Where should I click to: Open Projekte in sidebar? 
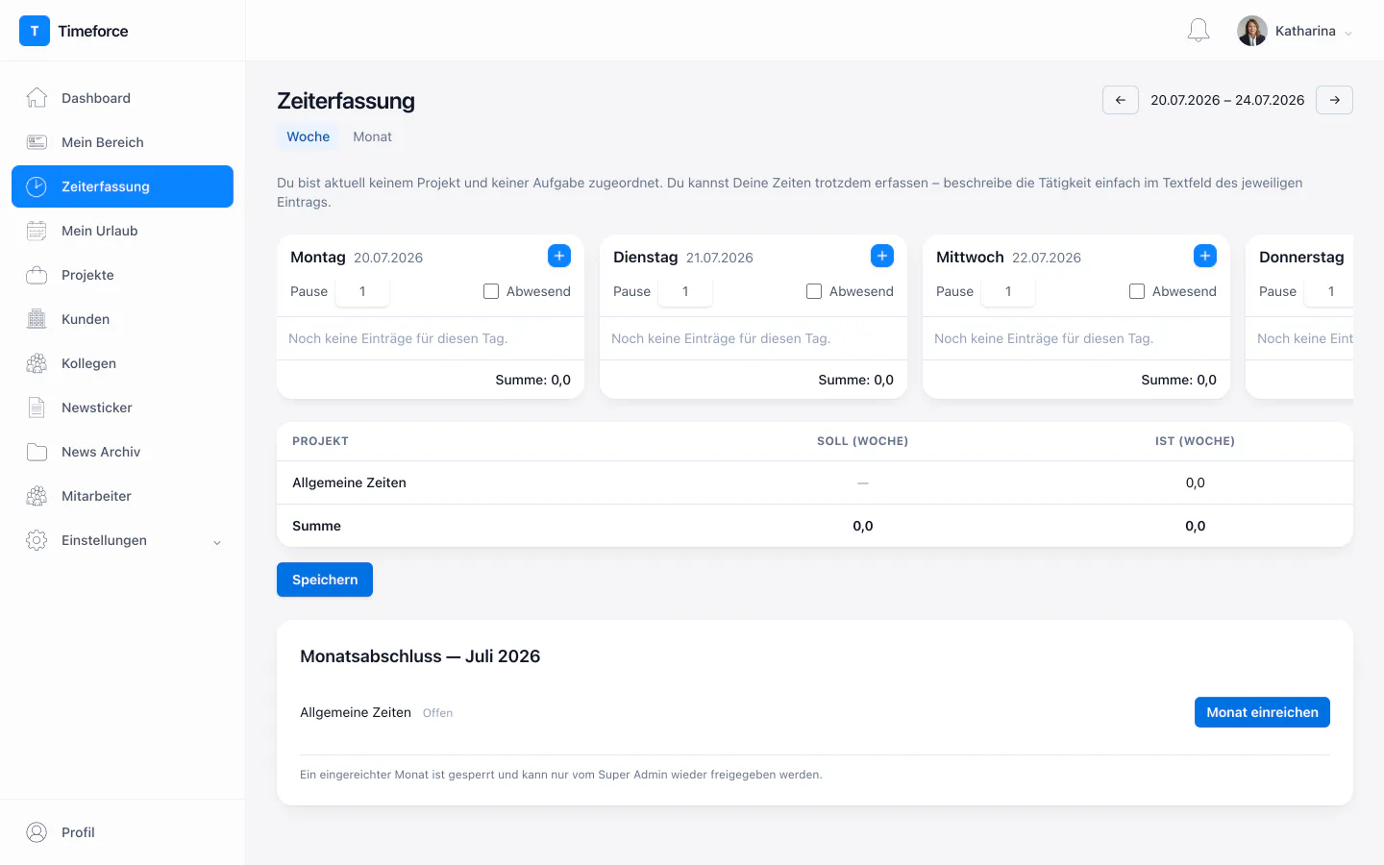point(122,275)
